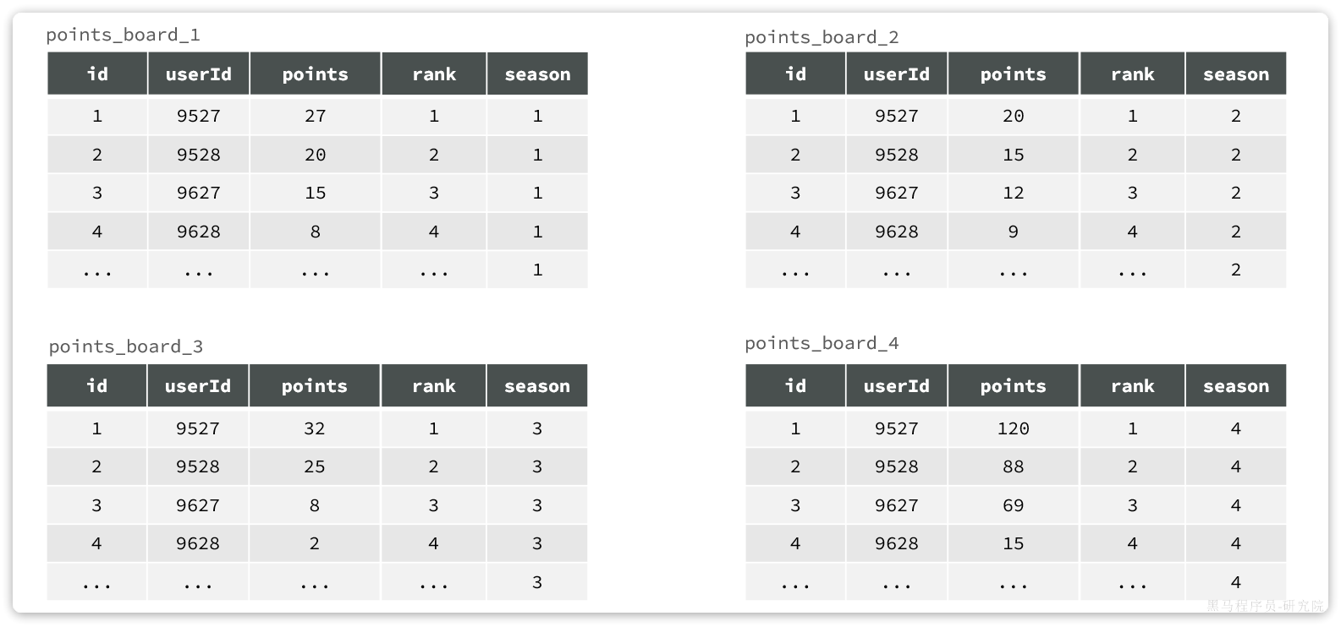Click userId header in points_board_1
Screen dimensions: 1341x627
coord(199,74)
